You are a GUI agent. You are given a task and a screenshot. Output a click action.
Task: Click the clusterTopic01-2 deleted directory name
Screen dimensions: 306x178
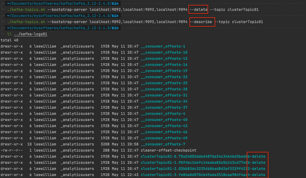pos(203,169)
